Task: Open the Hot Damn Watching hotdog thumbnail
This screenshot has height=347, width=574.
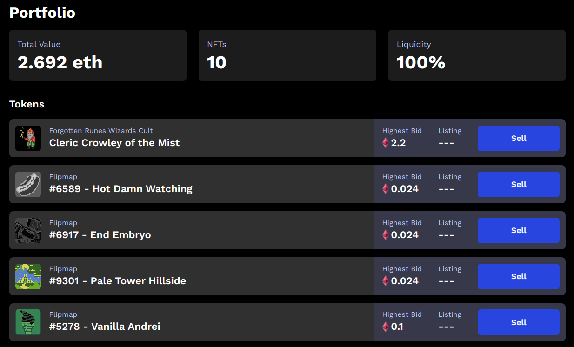Action: tap(28, 184)
